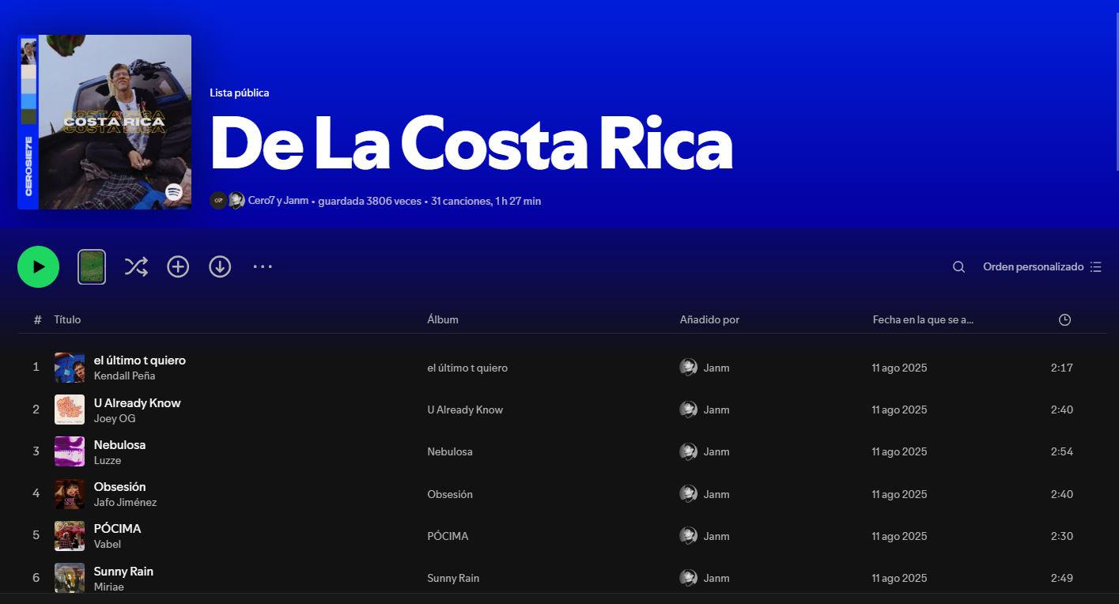Toggle shuffle for this playlist
The image size is (1119, 604).
(136, 267)
